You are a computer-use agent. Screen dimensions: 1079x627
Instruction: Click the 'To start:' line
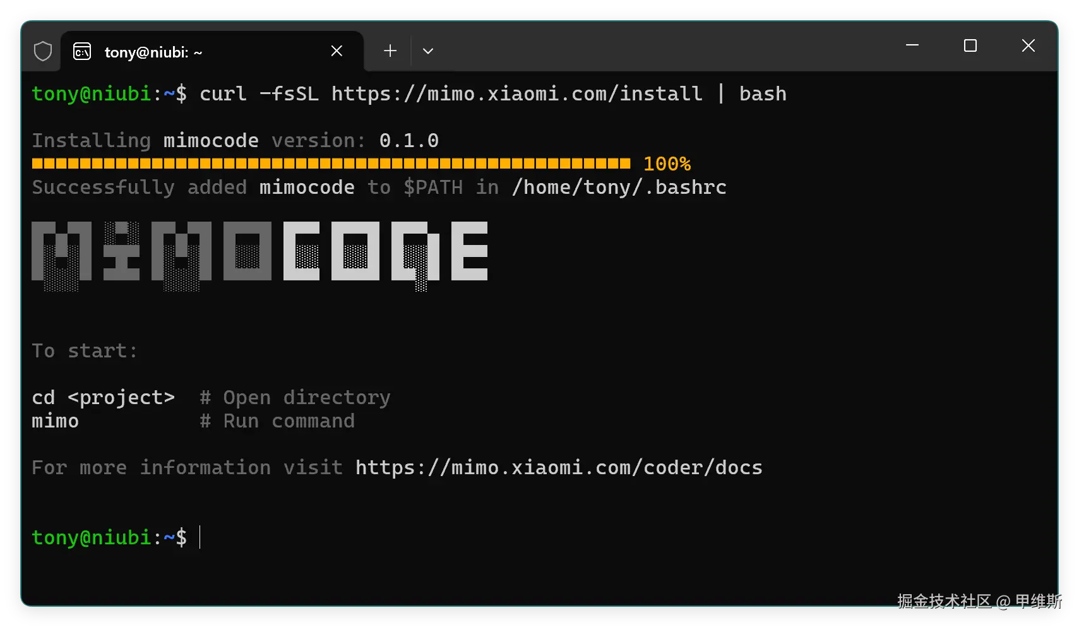click(x=85, y=351)
